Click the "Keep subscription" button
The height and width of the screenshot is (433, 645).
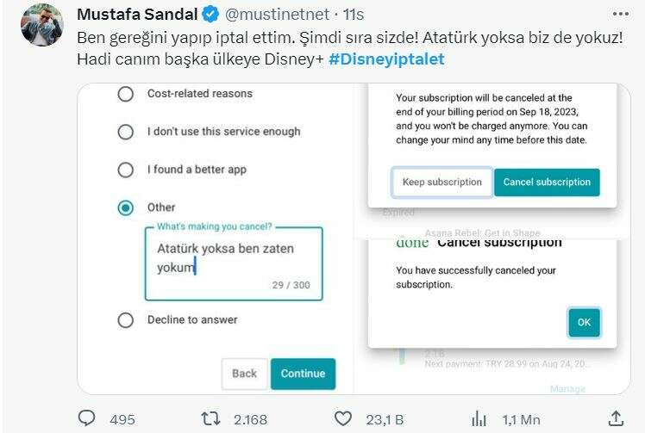(441, 182)
